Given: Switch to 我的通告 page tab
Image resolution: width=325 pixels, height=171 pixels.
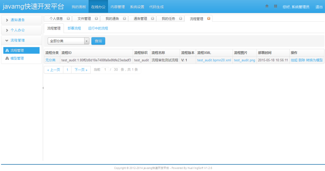Looking at the screenshot, I should click(112, 19).
